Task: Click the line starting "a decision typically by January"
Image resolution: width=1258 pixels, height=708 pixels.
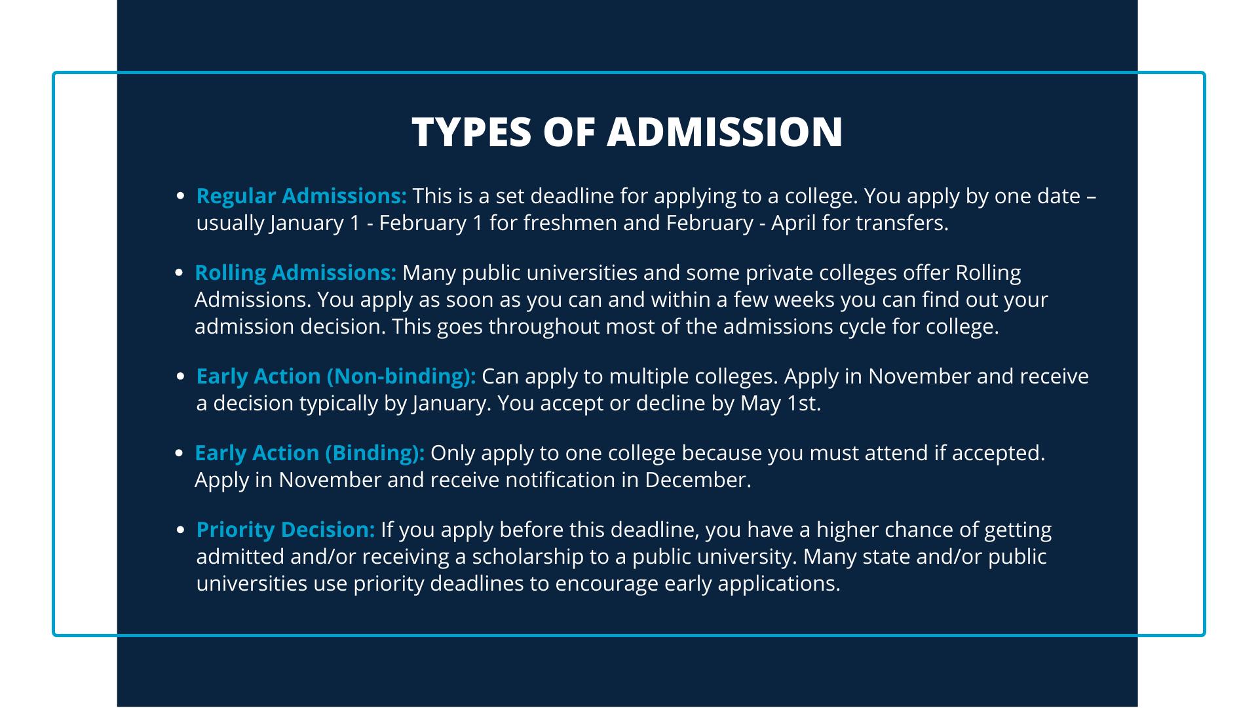Action: [x=508, y=403]
